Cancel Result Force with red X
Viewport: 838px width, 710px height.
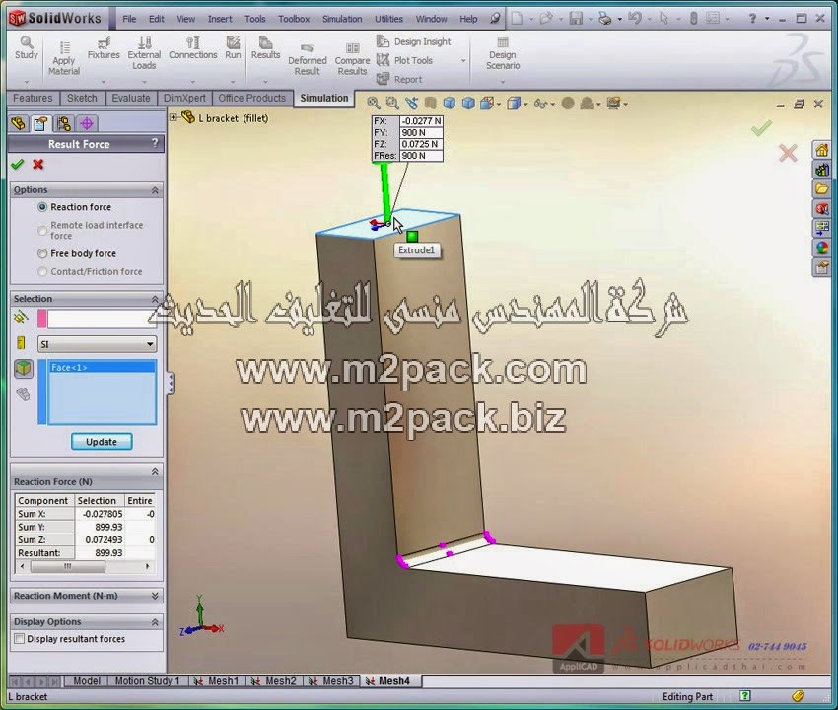37,164
